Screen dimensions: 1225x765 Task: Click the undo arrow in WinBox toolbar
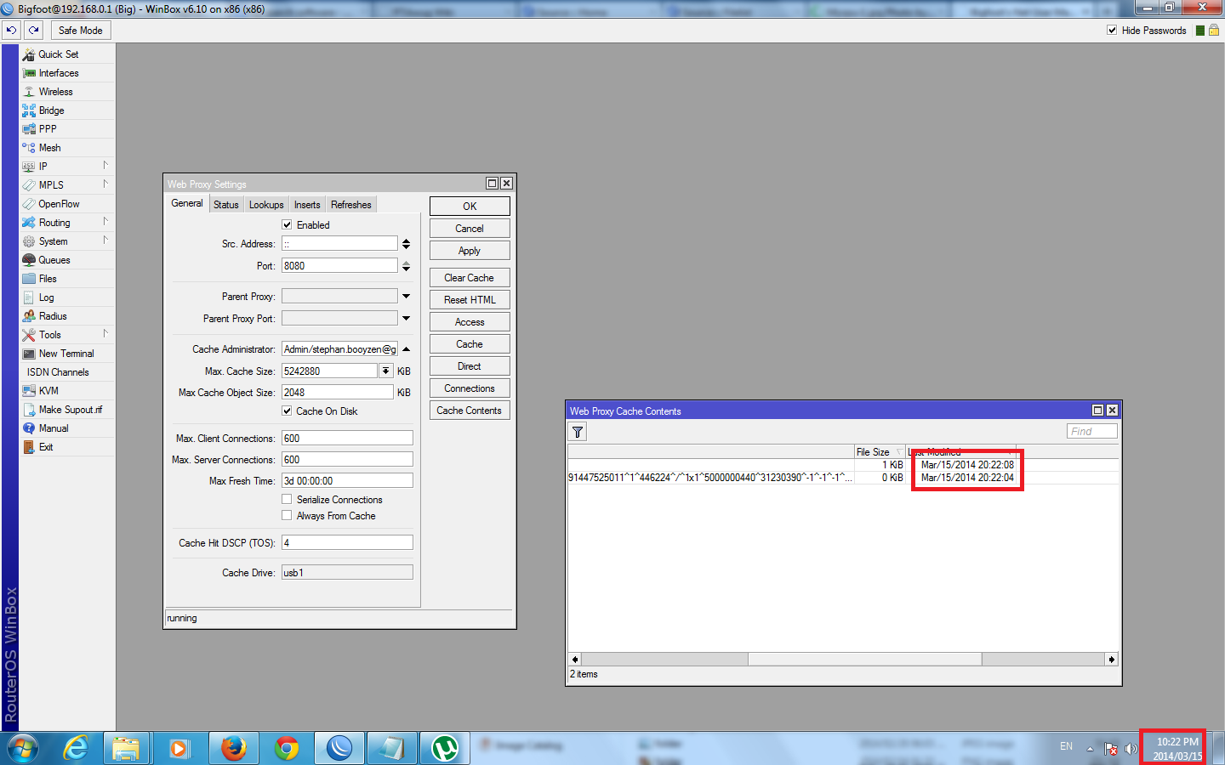11,30
